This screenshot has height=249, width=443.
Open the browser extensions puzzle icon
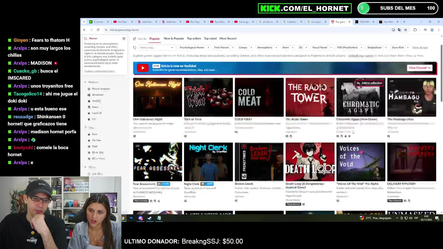click(x=415, y=30)
